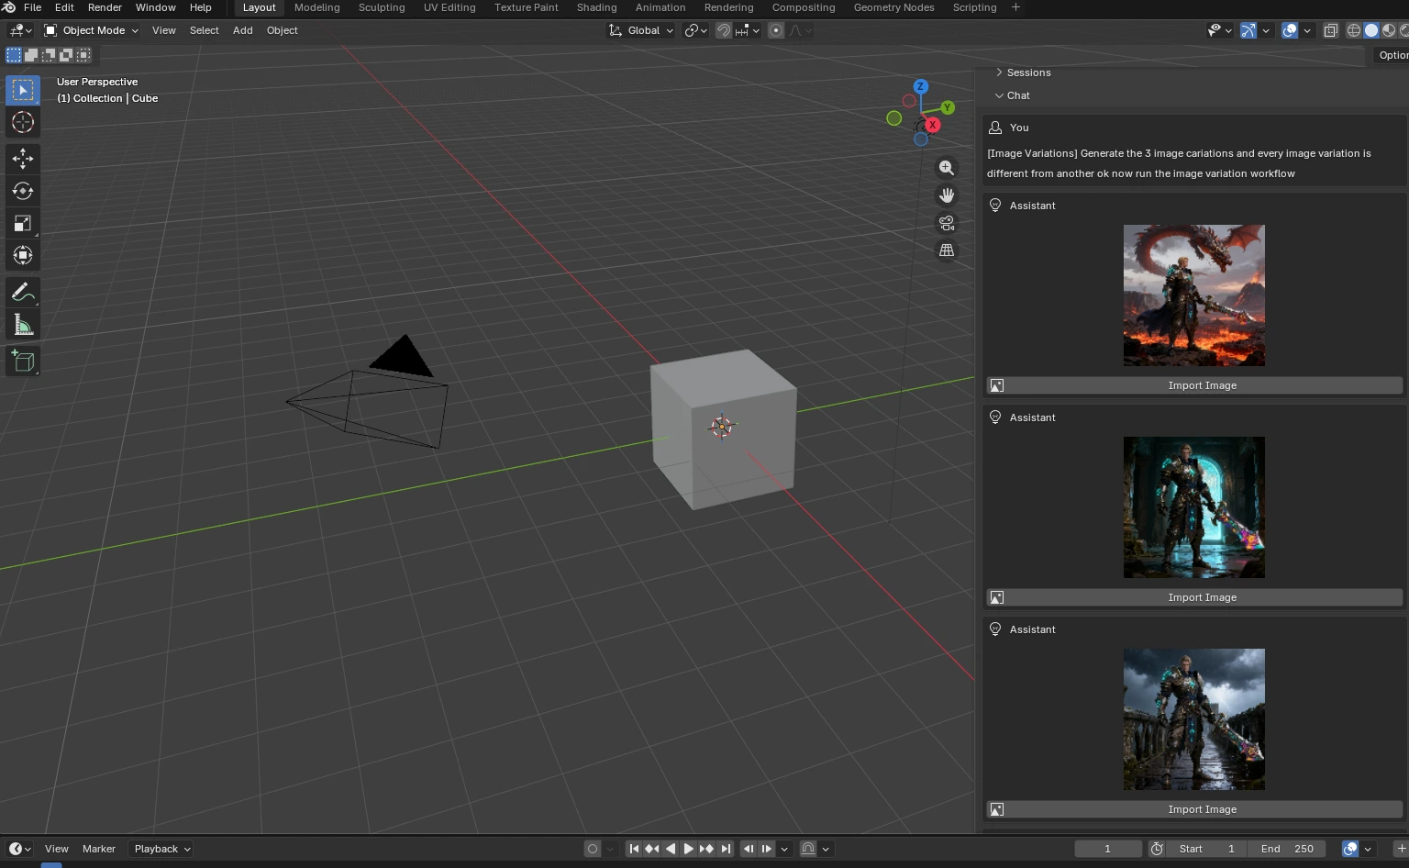The height and width of the screenshot is (868, 1409).
Task: Open the gizmos options dropdown arrow
Action: (x=1266, y=30)
